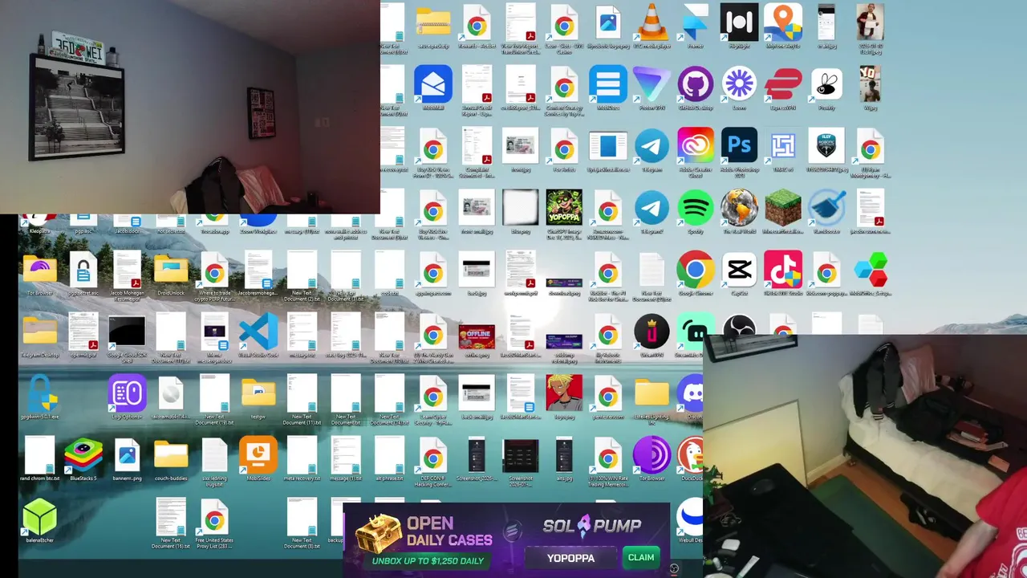The height and width of the screenshot is (578, 1027).
Task: Launch the MobiSlides shortcut
Action: (x=258, y=456)
